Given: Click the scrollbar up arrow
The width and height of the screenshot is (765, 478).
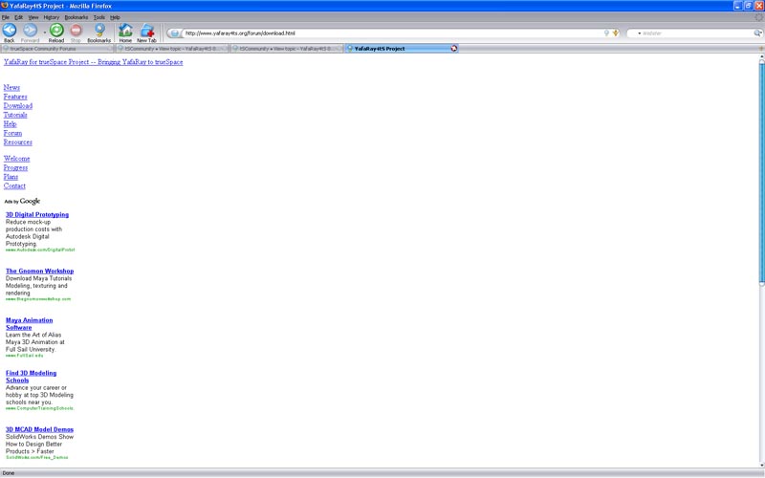Looking at the screenshot, I should pyautogui.click(x=761, y=57).
